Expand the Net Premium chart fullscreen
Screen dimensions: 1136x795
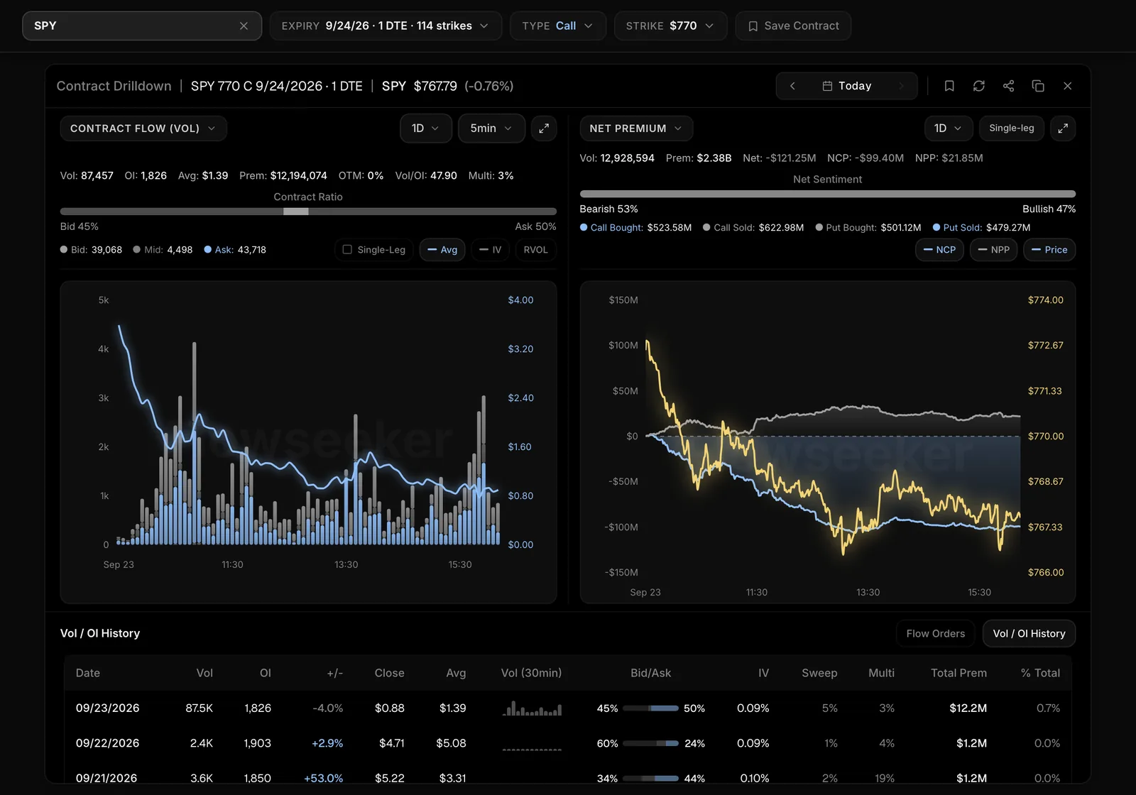tap(1063, 128)
